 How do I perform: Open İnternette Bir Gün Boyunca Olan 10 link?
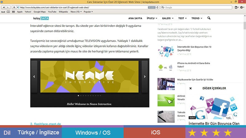tap(194, 48)
